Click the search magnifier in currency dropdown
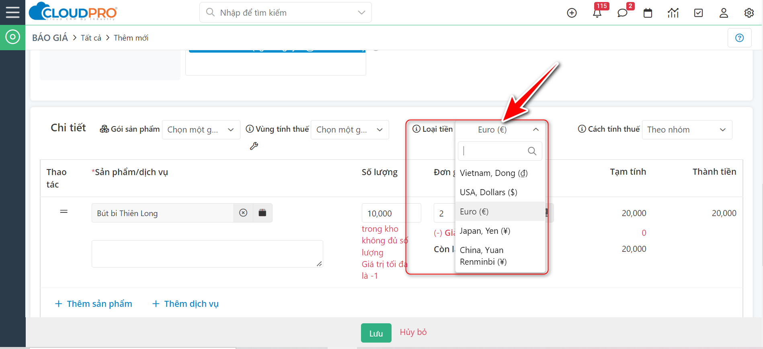 point(532,151)
